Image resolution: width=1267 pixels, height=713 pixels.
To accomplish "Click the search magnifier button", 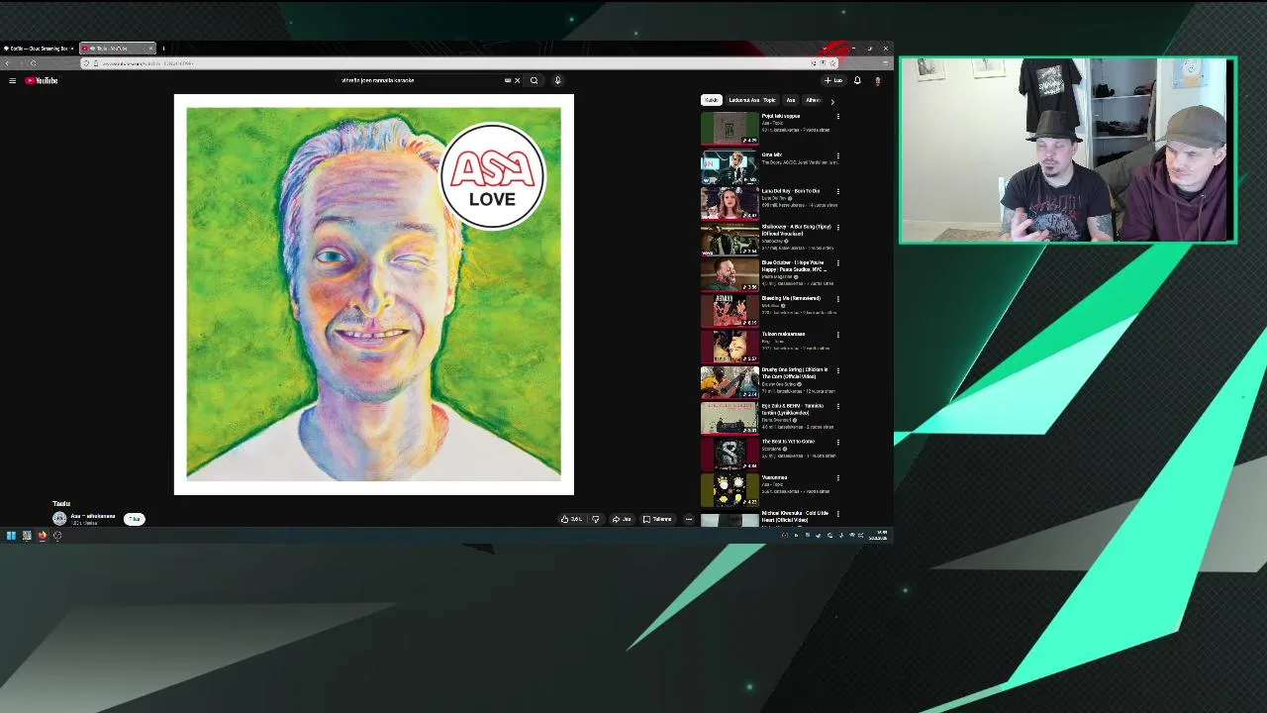I will click(534, 80).
